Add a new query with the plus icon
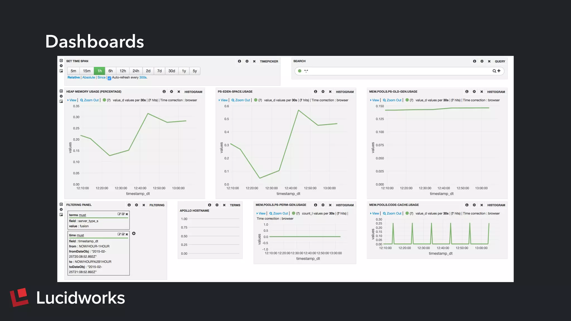This screenshot has width=571, height=321. coord(499,71)
